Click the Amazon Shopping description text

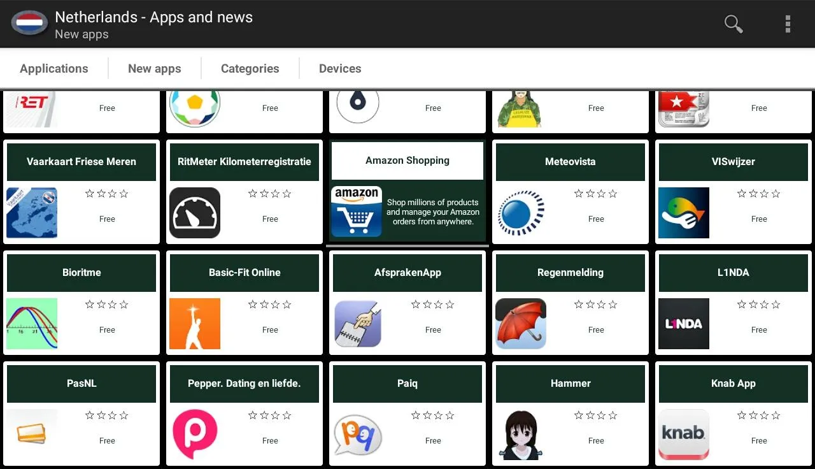(x=433, y=212)
